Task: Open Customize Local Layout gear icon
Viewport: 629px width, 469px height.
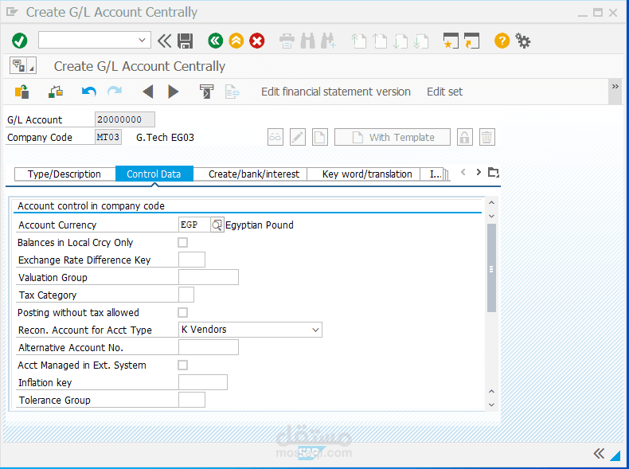Action: point(522,41)
